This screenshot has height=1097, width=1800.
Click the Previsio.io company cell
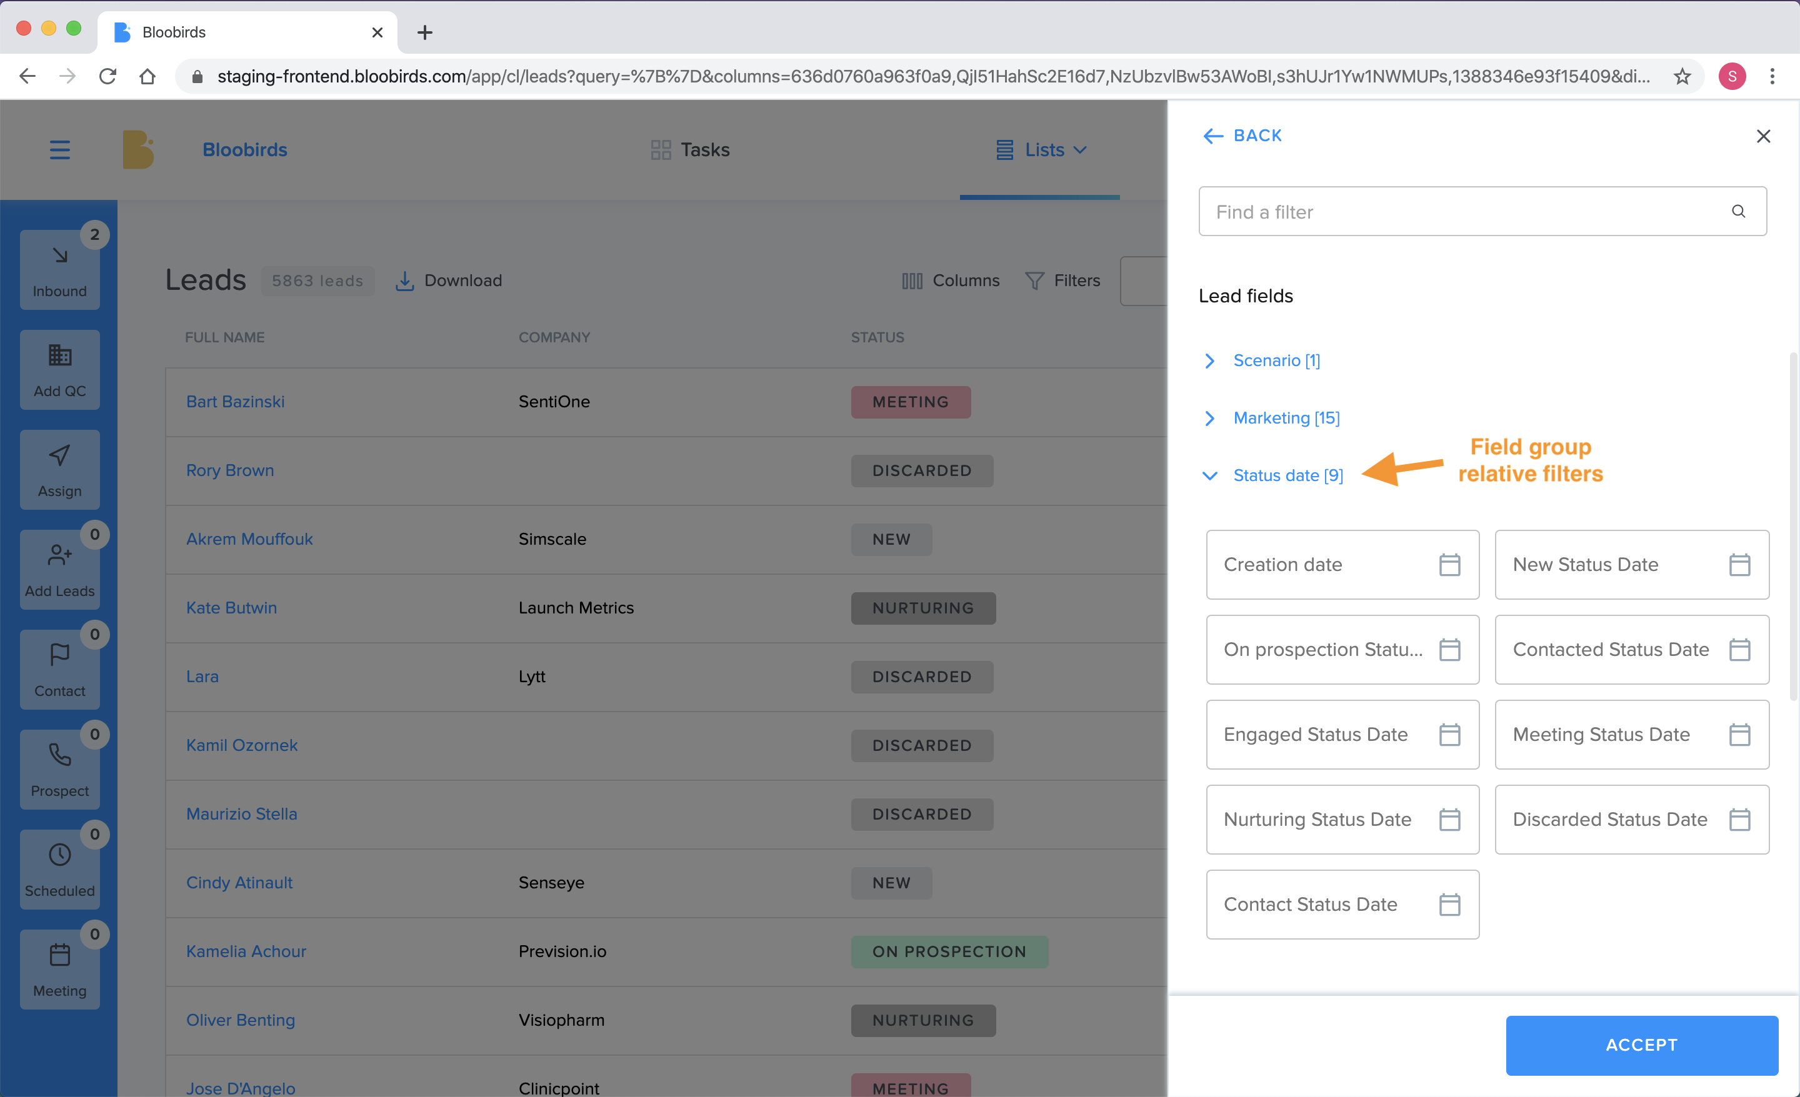point(562,951)
